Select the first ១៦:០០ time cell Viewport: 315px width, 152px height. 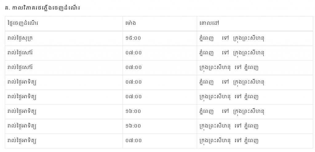tap(134, 111)
